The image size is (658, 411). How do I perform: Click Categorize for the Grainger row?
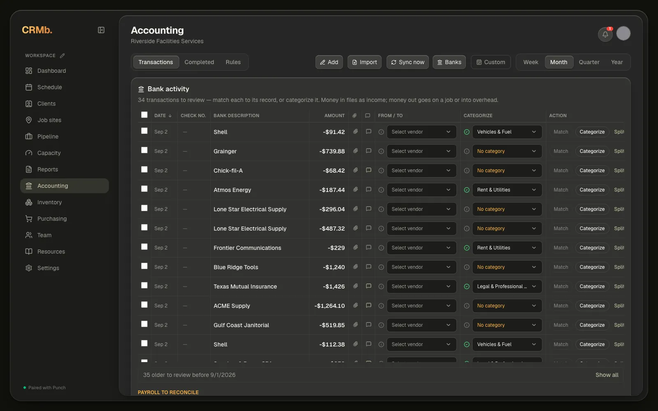[x=592, y=151]
